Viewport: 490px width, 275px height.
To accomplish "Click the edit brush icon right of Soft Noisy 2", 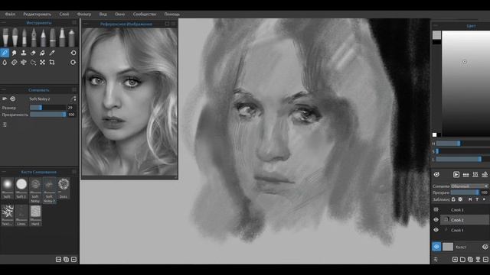I will (x=73, y=99).
